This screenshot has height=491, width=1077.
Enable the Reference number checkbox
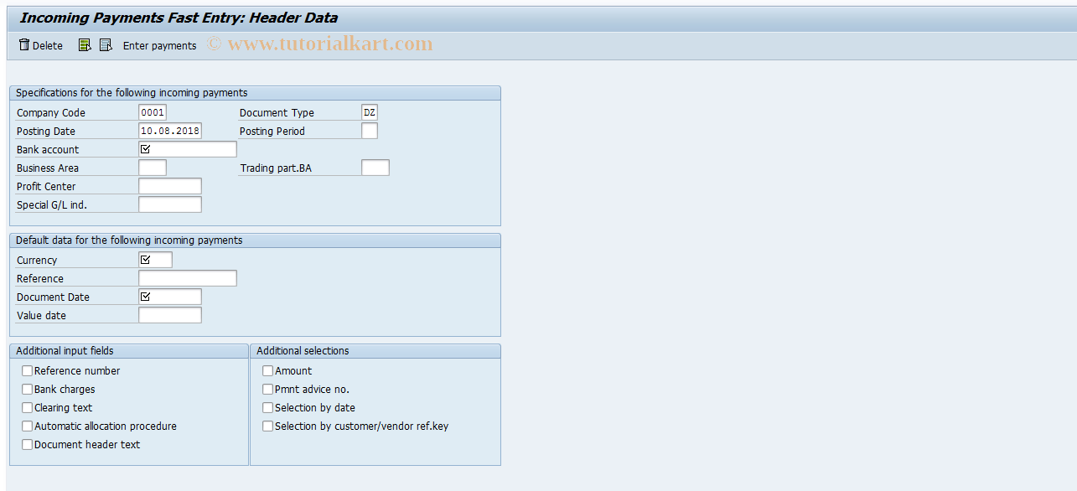pos(27,370)
